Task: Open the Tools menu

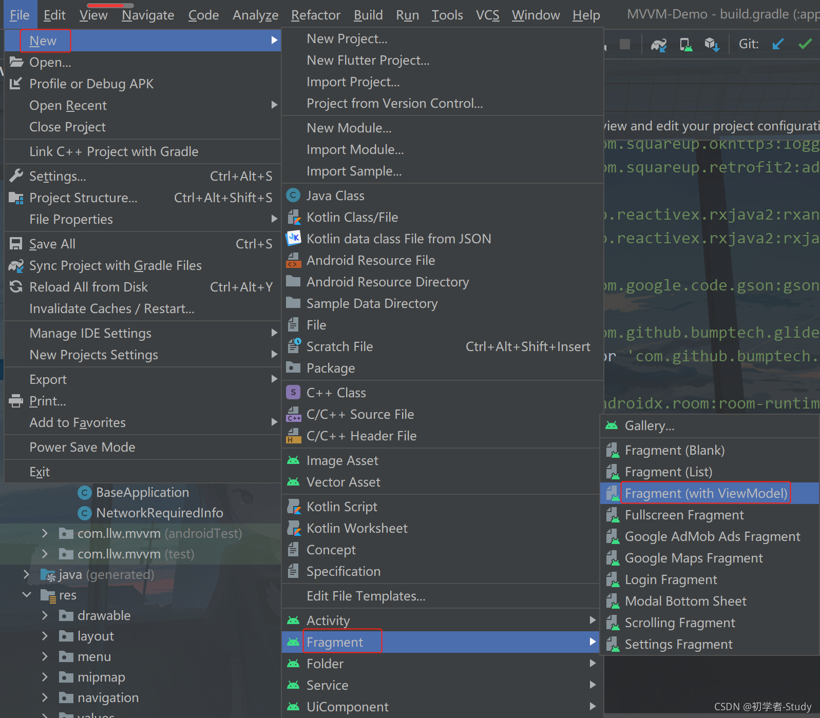Action: point(447,15)
